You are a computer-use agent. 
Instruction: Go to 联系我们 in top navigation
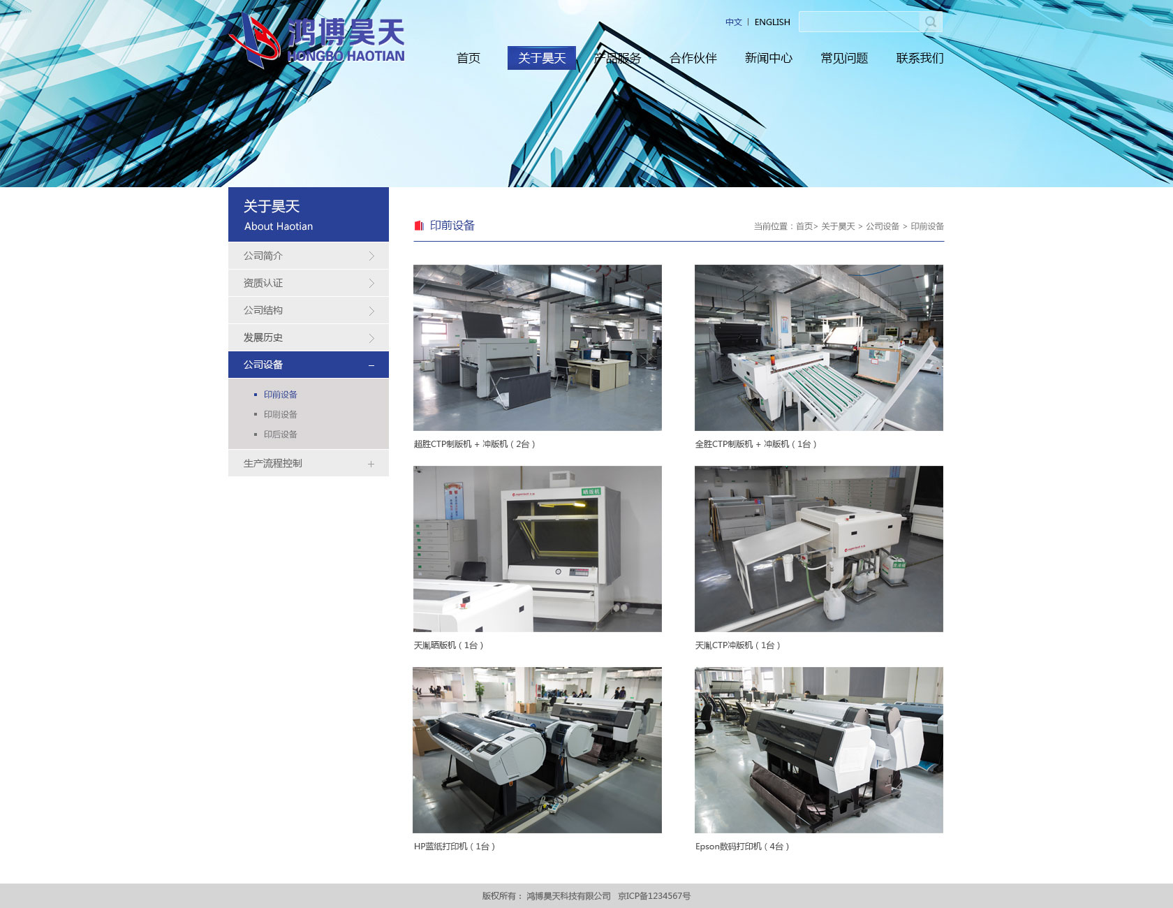click(920, 58)
